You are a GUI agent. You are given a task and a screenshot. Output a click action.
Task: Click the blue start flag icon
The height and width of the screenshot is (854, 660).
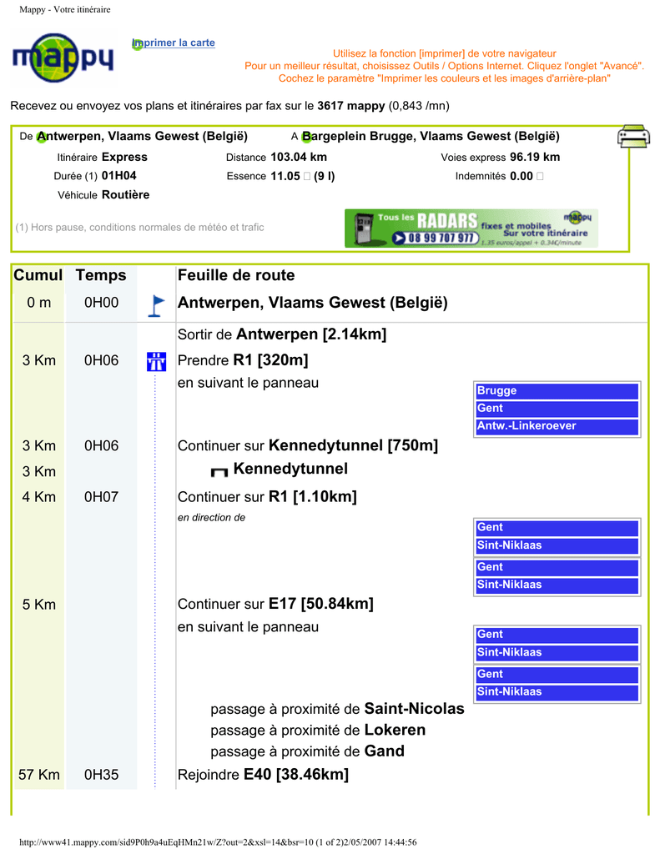tap(156, 305)
